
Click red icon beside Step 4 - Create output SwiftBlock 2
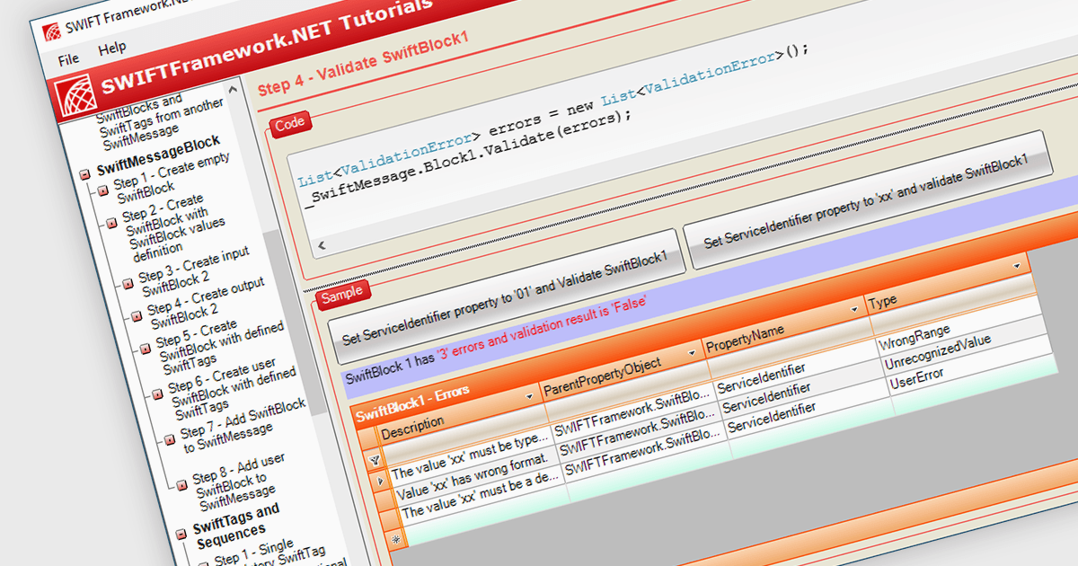point(137,314)
